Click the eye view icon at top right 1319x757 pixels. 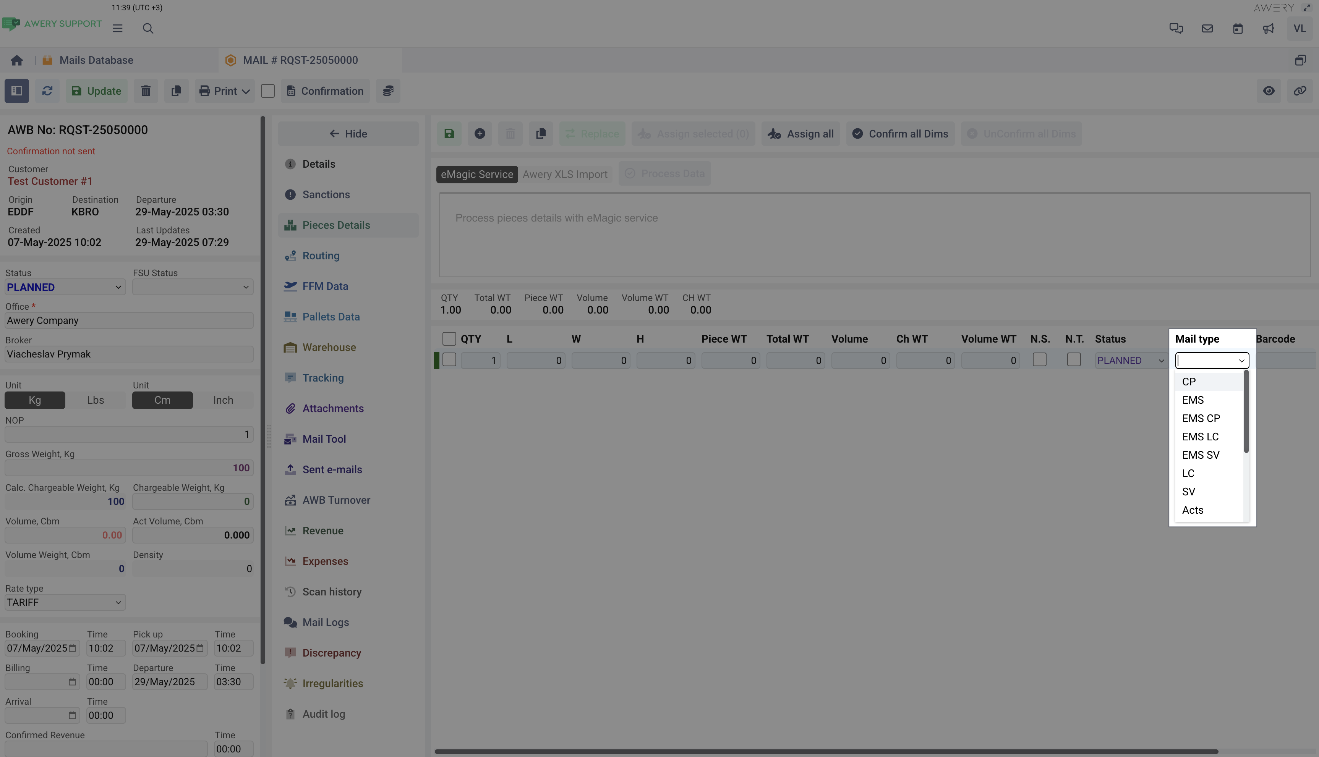pos(1269,91)
